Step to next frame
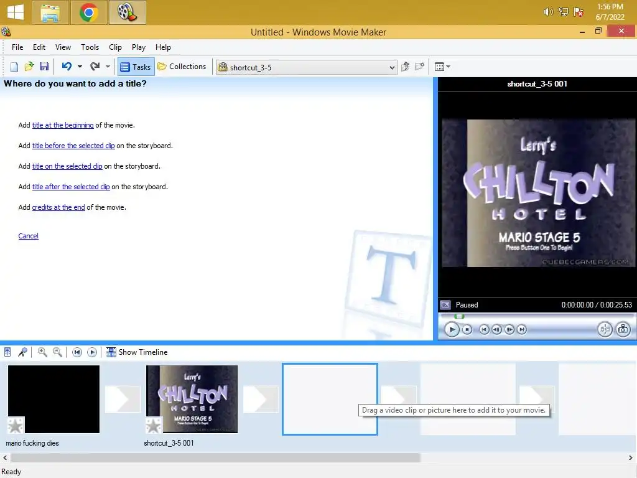The image size is (637, 478). pos(509,330)
